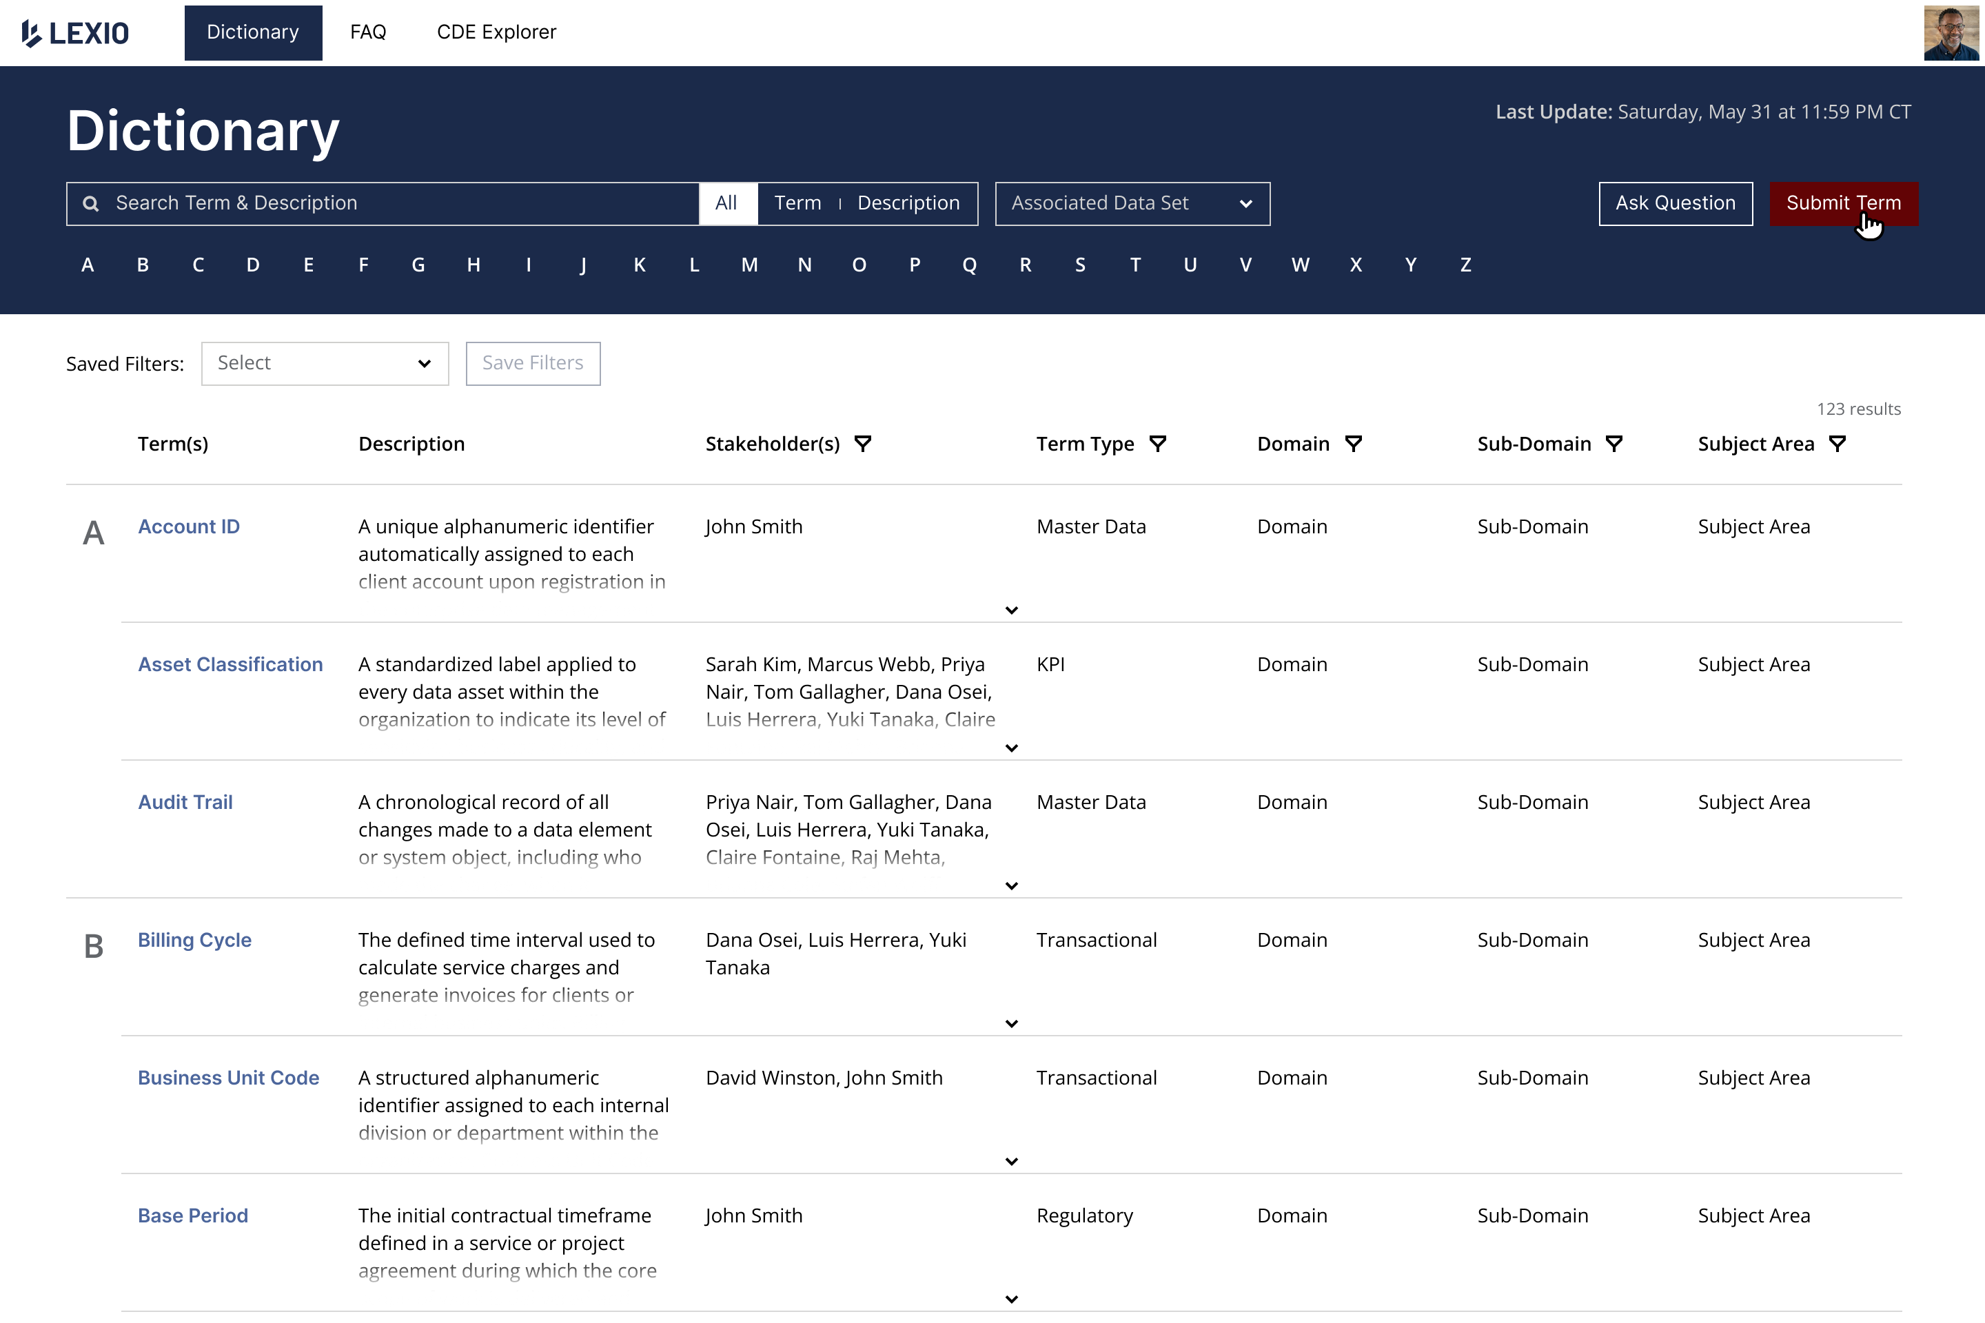Jump to letter D in alphabet bar
This screenshot has height=1323, width=1985.
pos(253,265)
